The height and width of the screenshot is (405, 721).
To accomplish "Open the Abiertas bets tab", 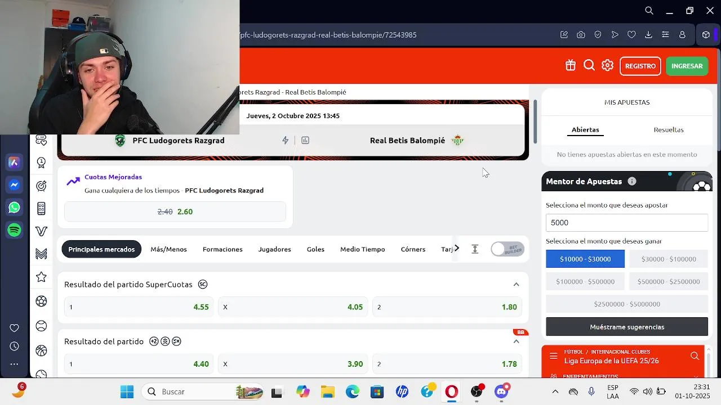I will [x=585, y=129].
